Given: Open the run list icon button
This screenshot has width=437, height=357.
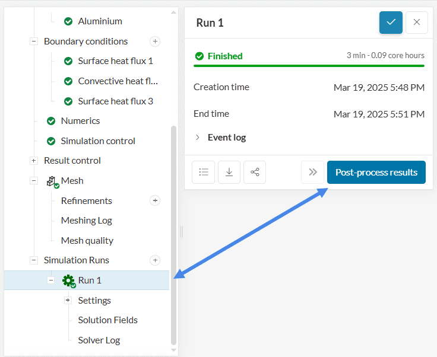Looking at the screenshot, I should point(203,172).
